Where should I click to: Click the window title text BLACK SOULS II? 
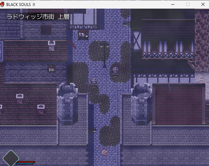(x=21, y=5)
